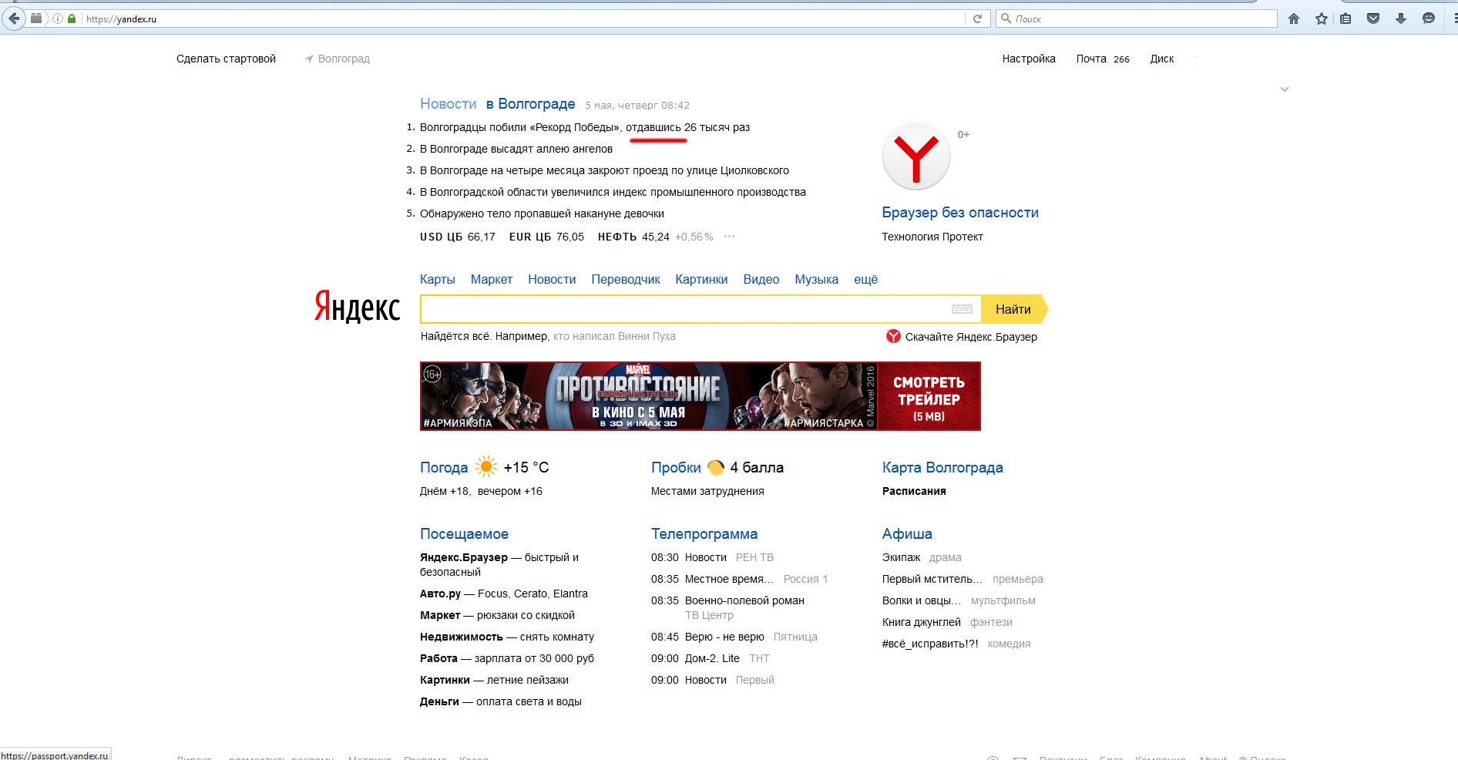
Task: Show bookmarks list icon in toolbar
Action: pyautogui.click(x=1345, y=18)
